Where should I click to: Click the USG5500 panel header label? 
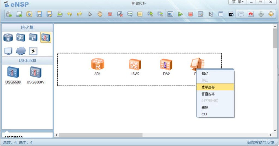tap(27, 60)
